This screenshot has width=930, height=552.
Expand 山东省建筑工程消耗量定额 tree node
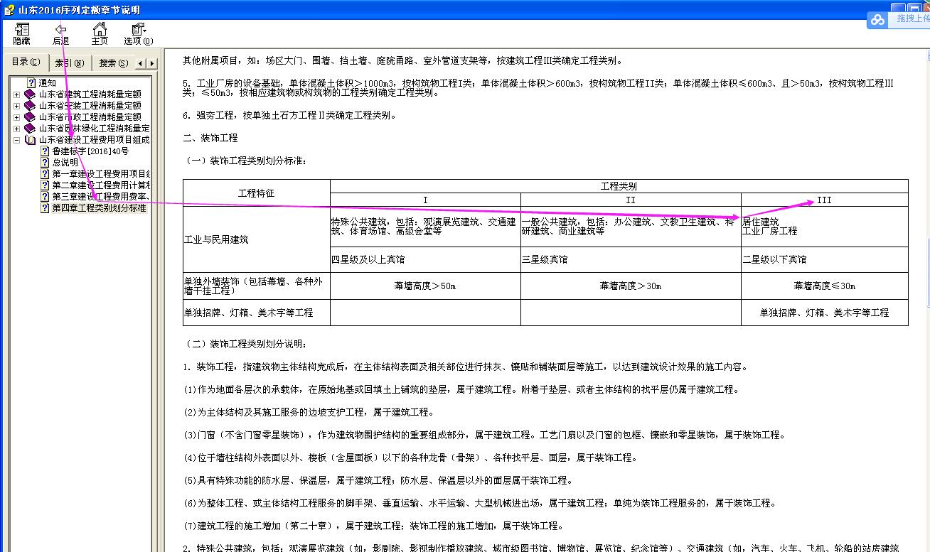[17, 94]
